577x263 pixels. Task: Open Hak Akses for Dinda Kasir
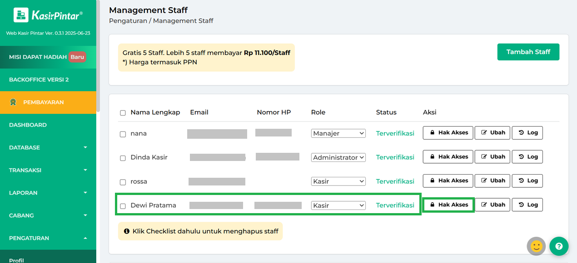(448, 157)
